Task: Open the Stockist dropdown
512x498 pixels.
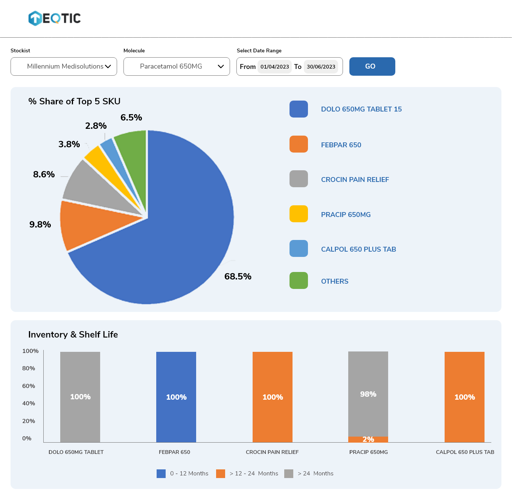Action: coord(64,67)
